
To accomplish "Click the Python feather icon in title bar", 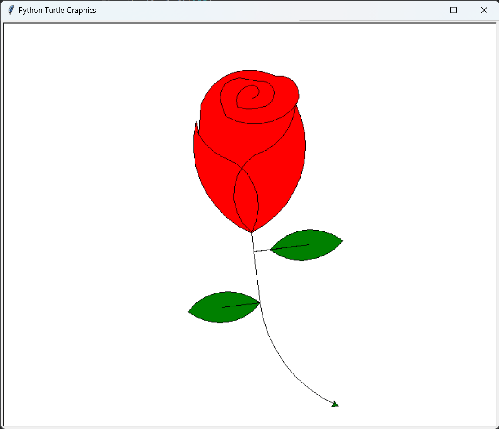I will tap(11, 10).
